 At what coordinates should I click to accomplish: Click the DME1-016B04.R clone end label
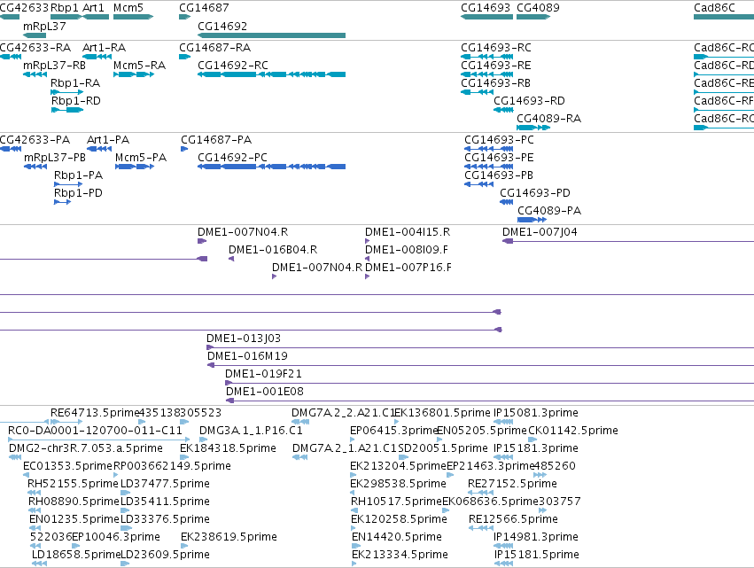[273, 250]
